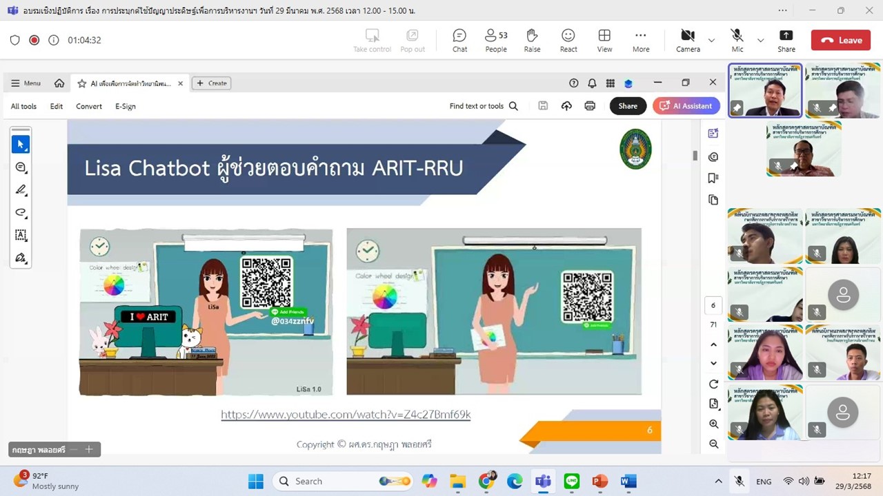883x496 pixels.
Task: Click the taskbar Search box
Action: pos(343,481)
